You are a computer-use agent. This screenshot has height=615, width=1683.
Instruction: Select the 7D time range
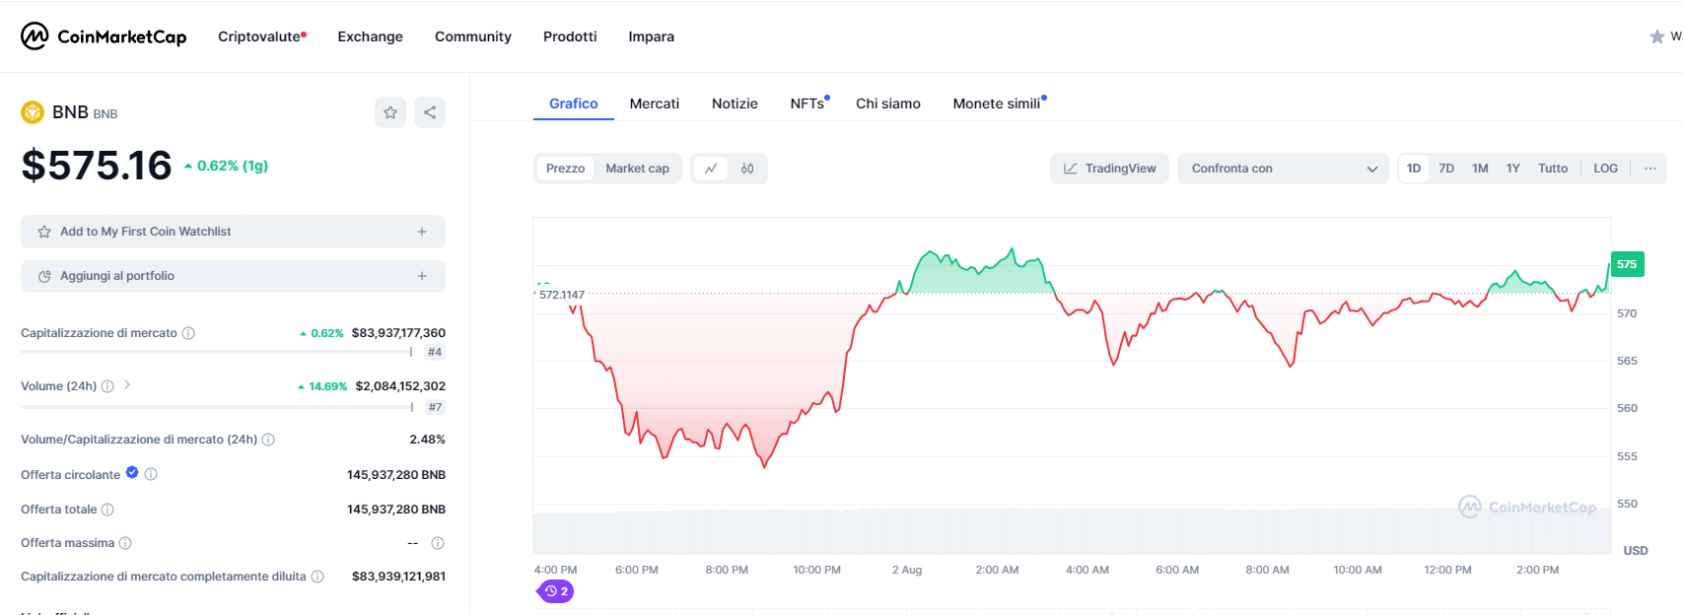point(1446,169)
